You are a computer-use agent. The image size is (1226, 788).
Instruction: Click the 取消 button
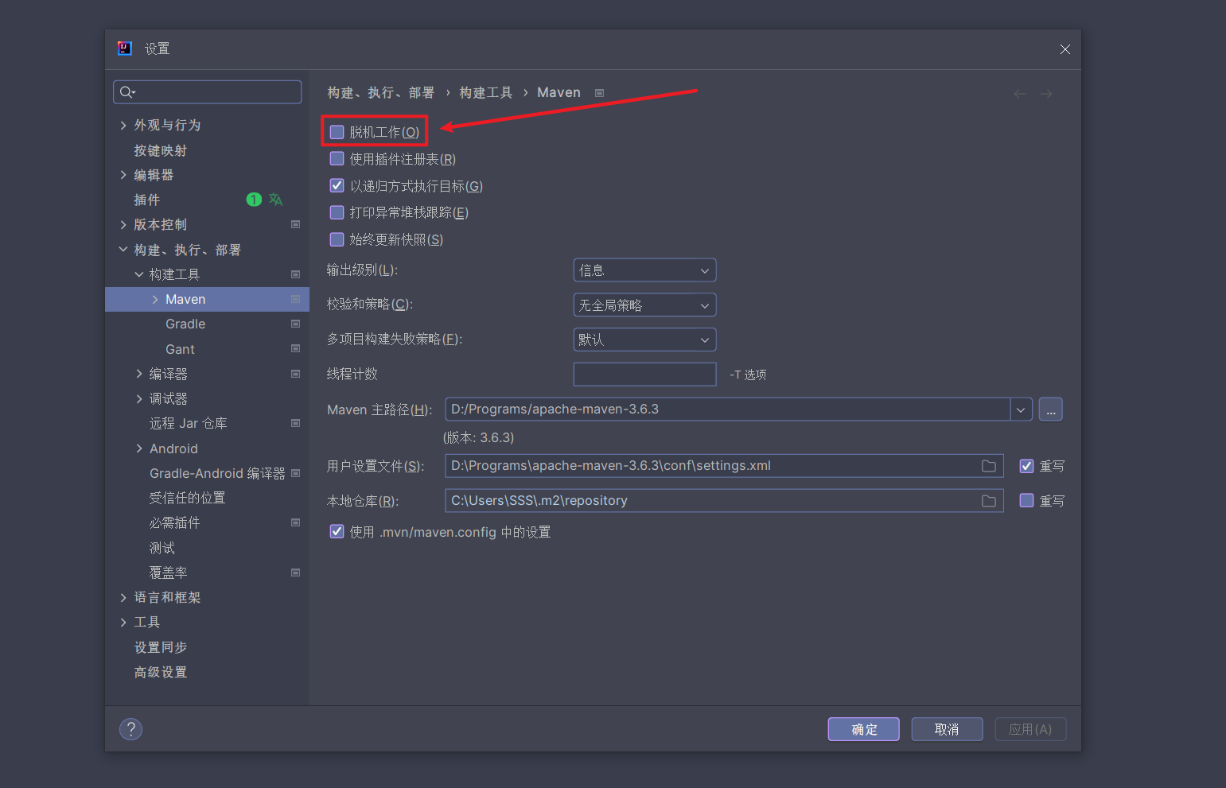(947, 729)
